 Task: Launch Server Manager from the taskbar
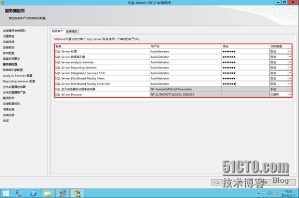(19, 194)
